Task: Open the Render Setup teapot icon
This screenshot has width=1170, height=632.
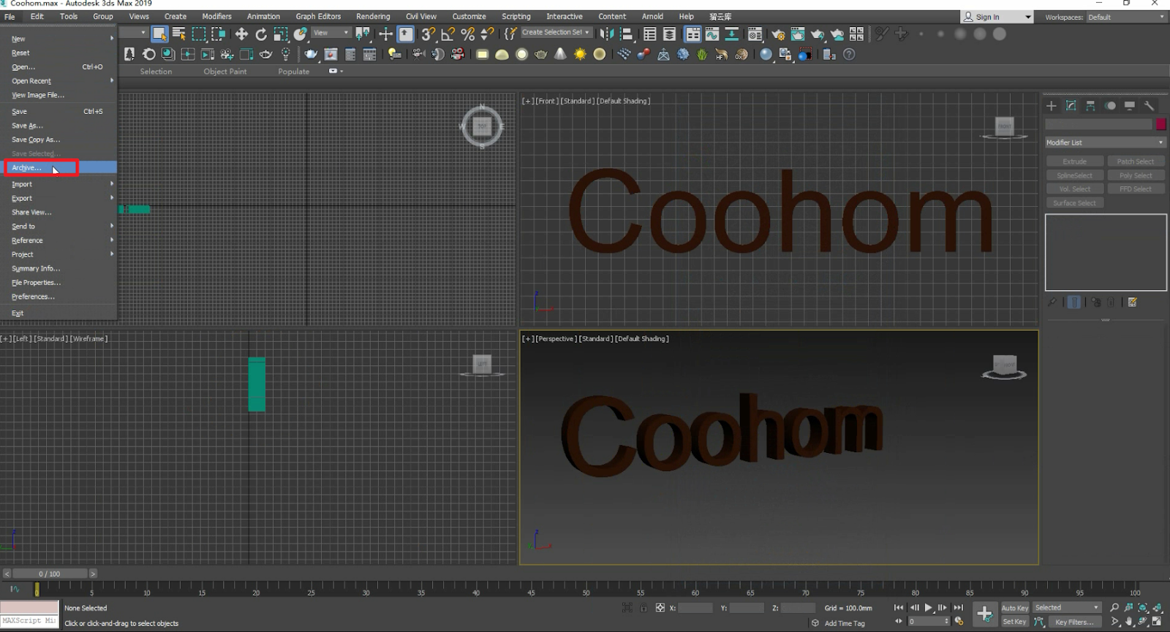Action: (778, 34)
